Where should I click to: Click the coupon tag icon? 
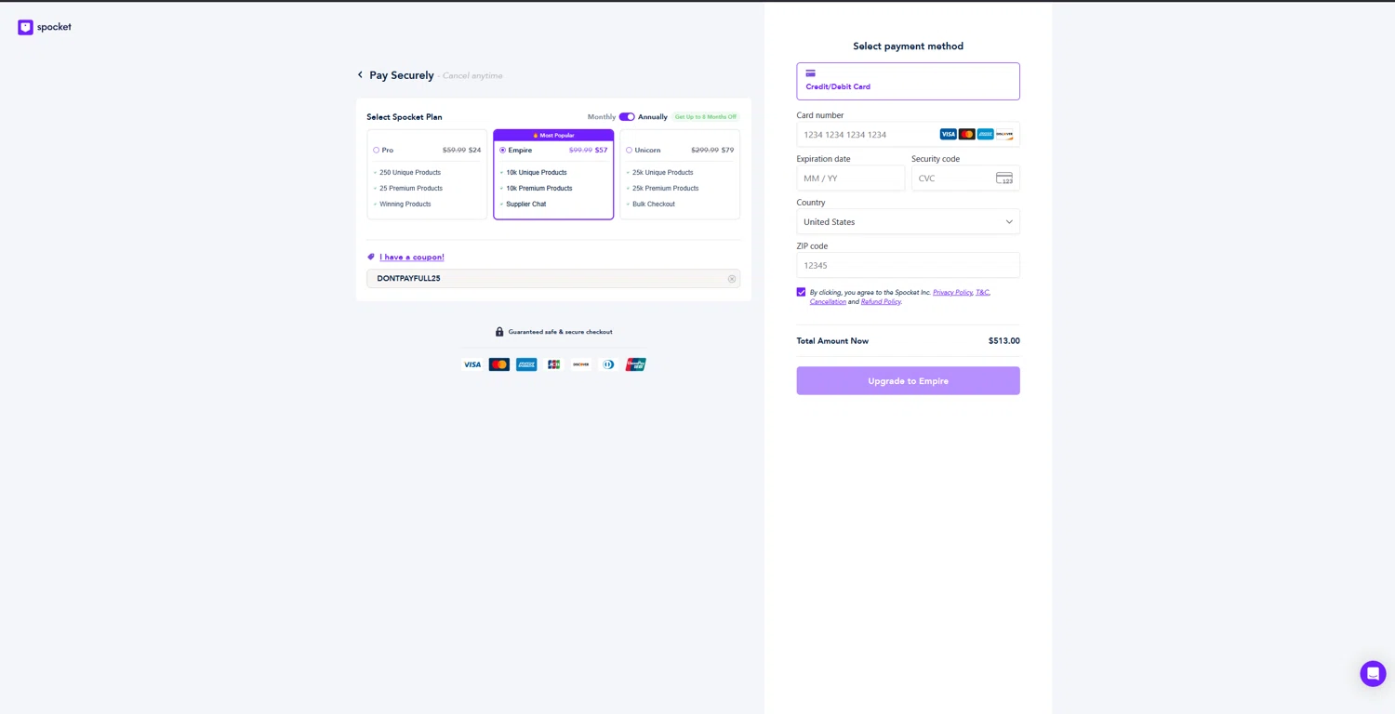[371, 257]
